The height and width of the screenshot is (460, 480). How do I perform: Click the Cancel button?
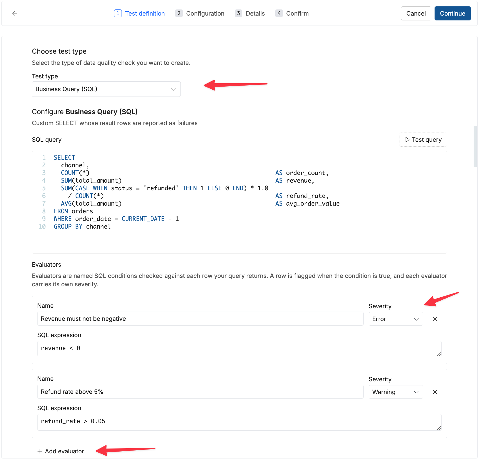click(416, 13)
